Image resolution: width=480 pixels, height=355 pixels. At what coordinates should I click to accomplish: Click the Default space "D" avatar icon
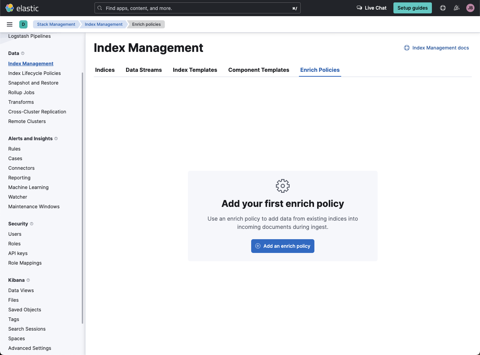pos(23,24)
